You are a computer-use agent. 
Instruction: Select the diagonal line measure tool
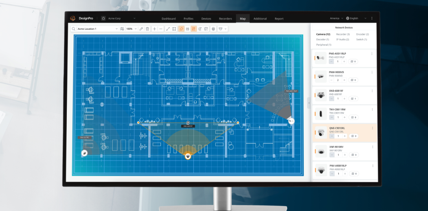click(x=168, y=29)
